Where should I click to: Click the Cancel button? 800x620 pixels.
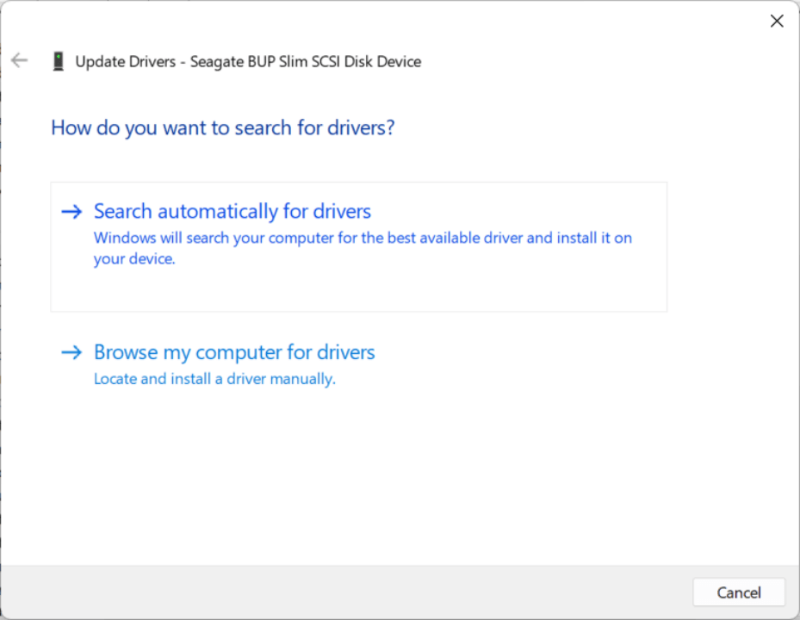pyautogui.click(x=738, y=592)
